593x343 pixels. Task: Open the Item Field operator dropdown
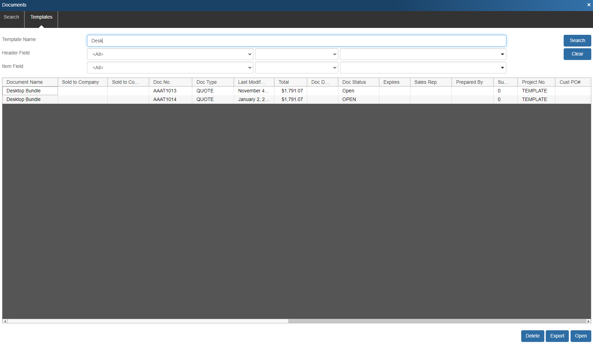point(296,68)
